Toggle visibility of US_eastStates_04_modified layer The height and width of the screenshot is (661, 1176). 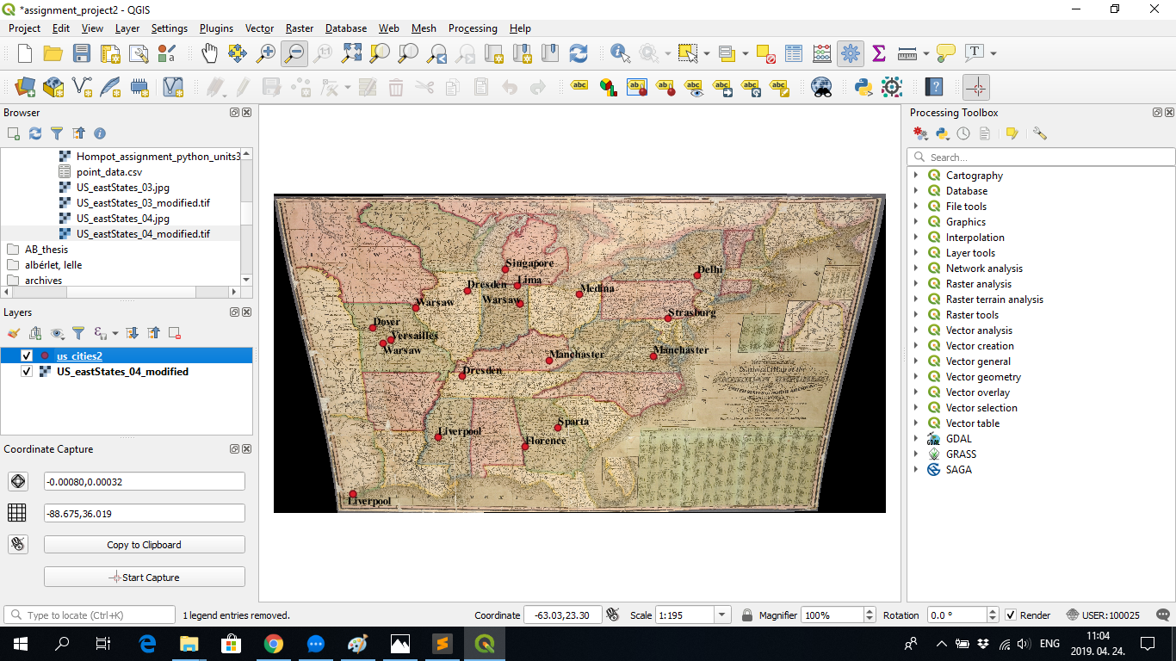point(27,372)
